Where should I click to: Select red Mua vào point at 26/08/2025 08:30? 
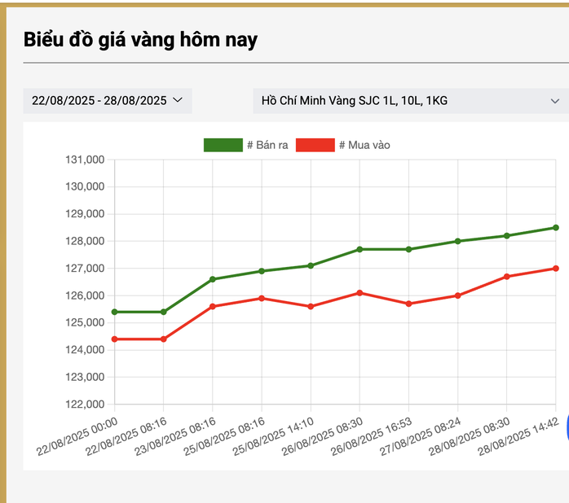(x=359, y=293)
